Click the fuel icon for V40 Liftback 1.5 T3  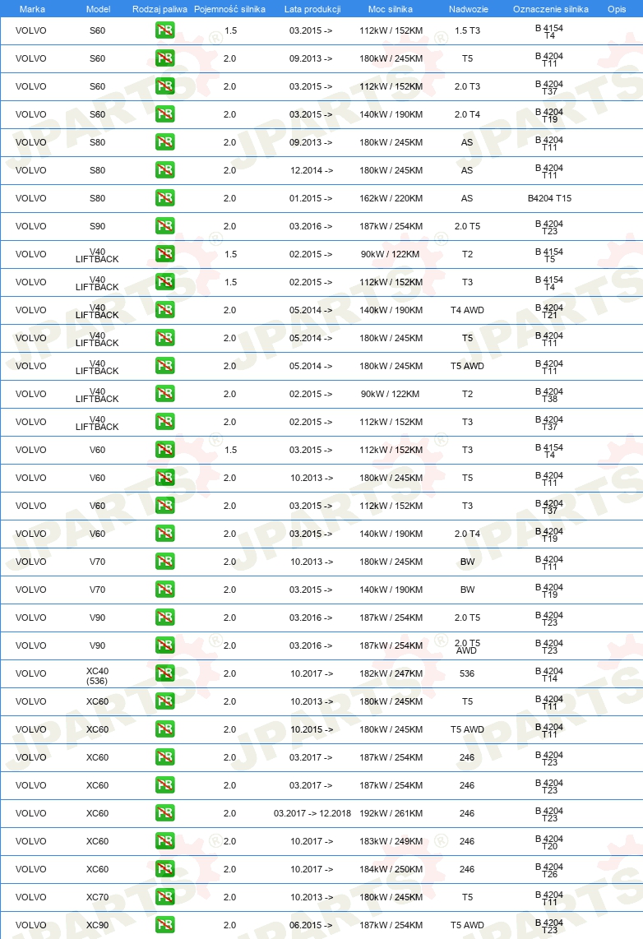click(x=164, y=281)
